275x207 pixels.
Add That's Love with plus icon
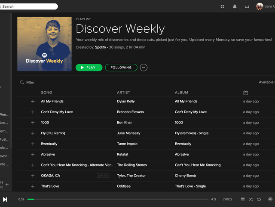click(33, 186)
